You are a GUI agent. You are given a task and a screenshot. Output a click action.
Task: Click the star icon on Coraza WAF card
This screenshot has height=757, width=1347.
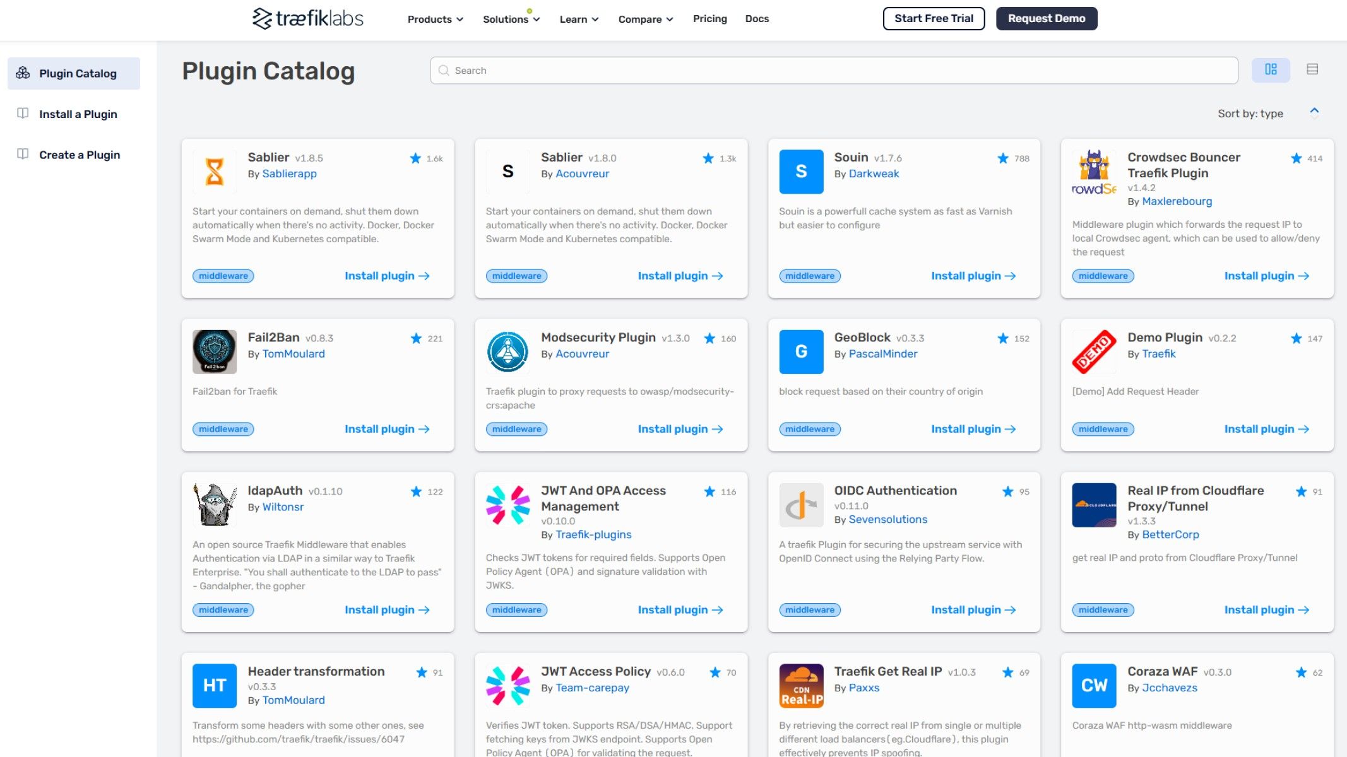[1301, 672]
